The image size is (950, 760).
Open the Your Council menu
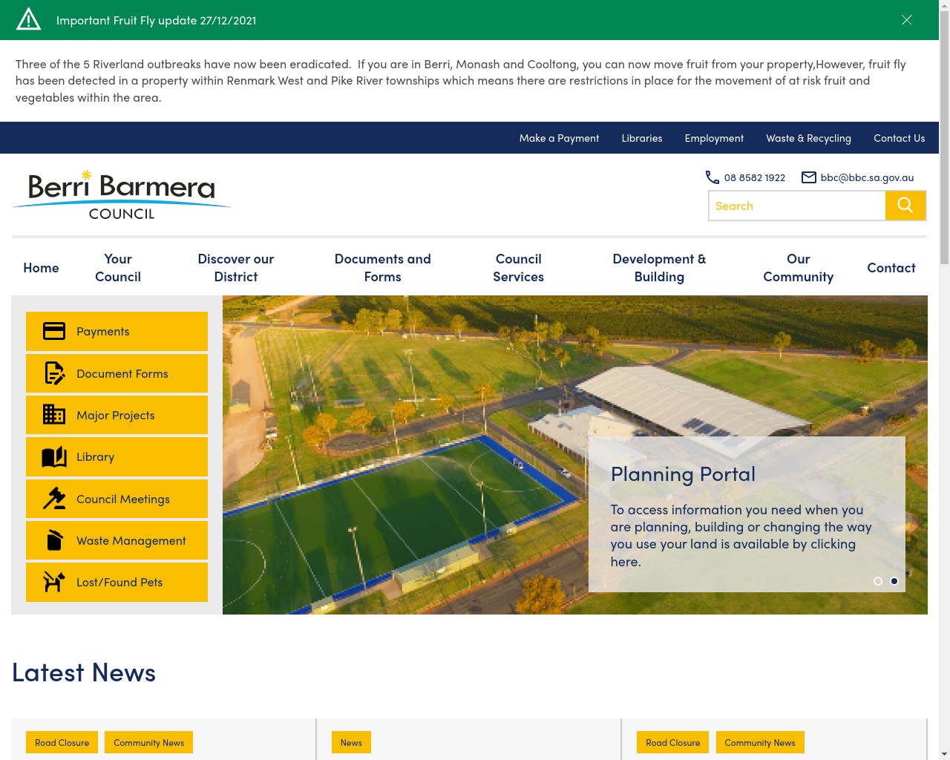point(118,268)
